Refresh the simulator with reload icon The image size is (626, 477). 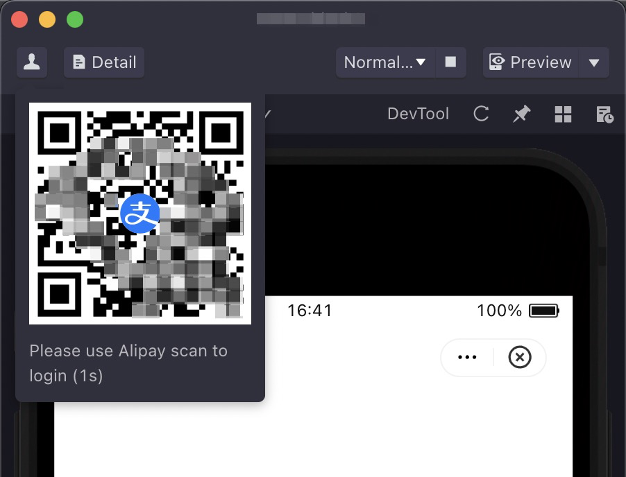tap(481, 114)
